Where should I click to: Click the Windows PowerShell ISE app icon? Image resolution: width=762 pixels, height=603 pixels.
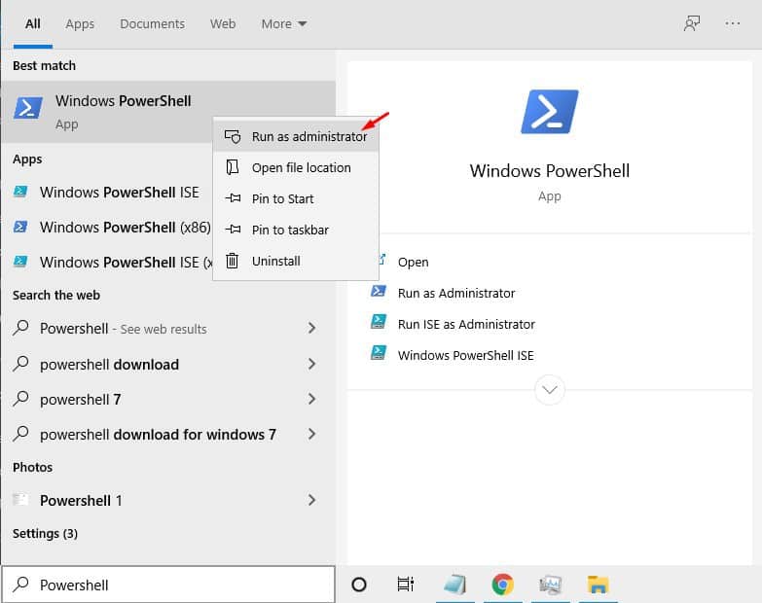pyautogui.click(x=20, y=192)
